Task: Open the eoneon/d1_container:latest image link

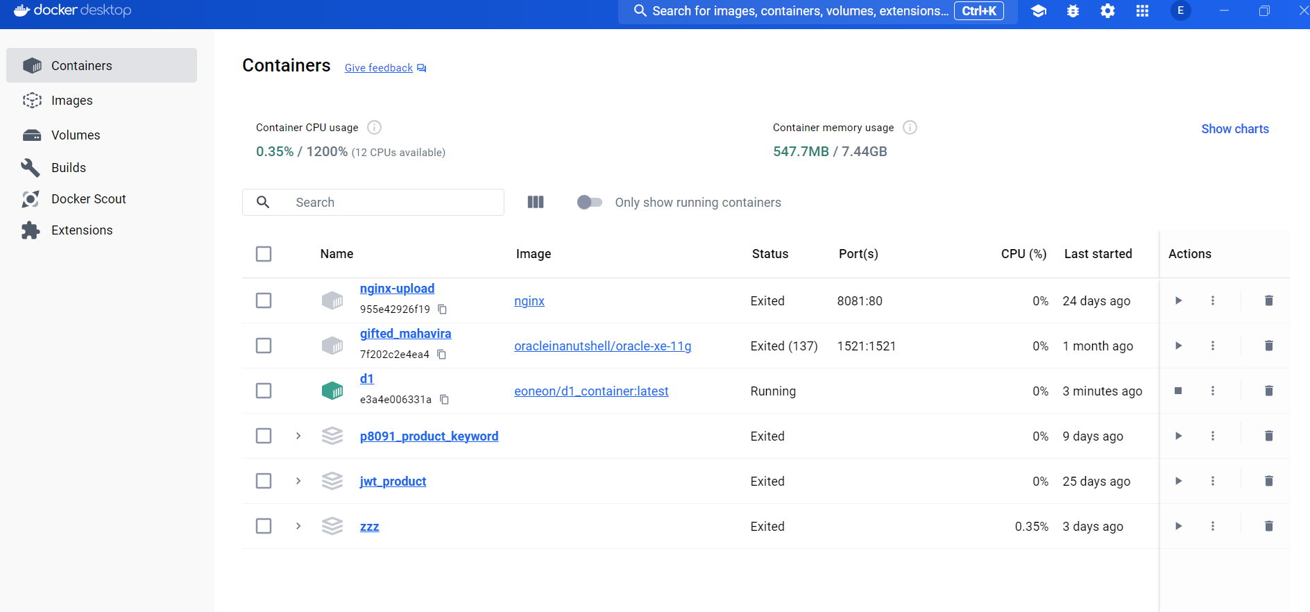Action: 591,391
